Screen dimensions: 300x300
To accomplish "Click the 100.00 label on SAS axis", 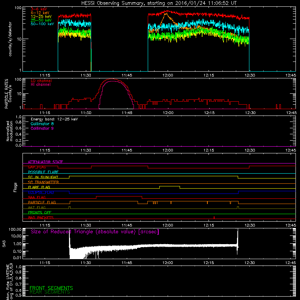I will tap(15, 229).
